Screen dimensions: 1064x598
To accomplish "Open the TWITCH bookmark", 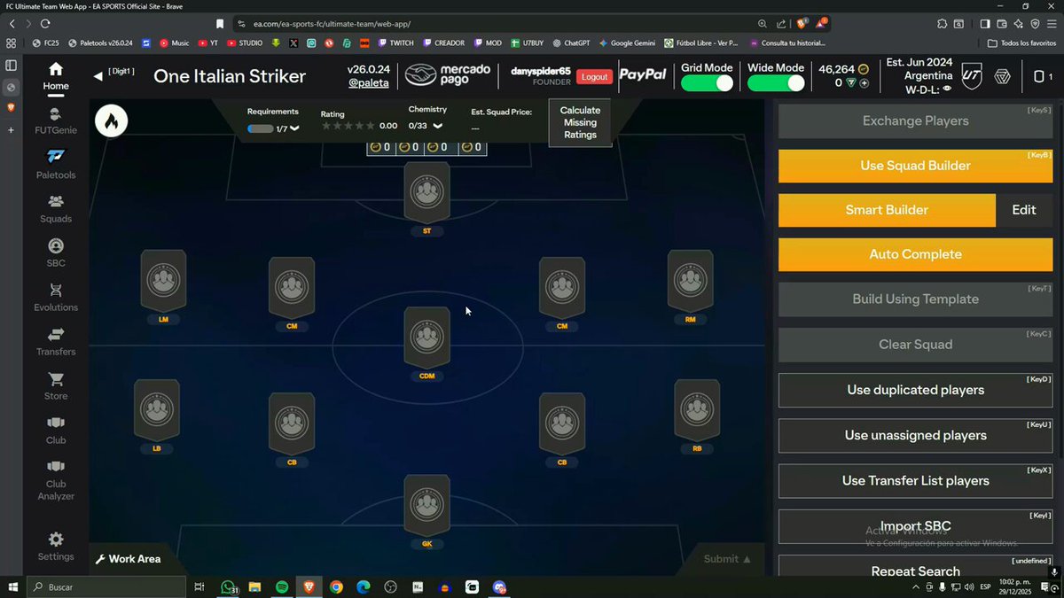I will tap(395, 43).
